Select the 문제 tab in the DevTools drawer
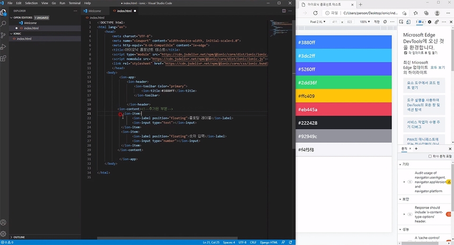Screen dimensions: 454x245 pyautogui.click(x=404, y=149)
